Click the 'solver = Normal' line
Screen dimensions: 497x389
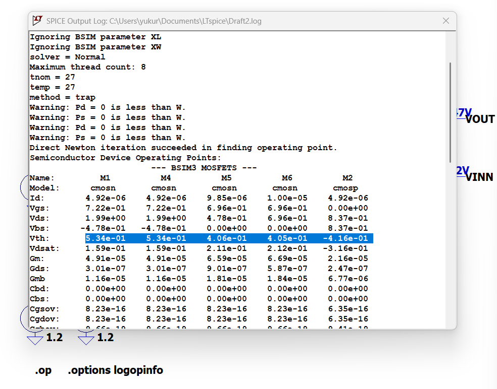68,57
